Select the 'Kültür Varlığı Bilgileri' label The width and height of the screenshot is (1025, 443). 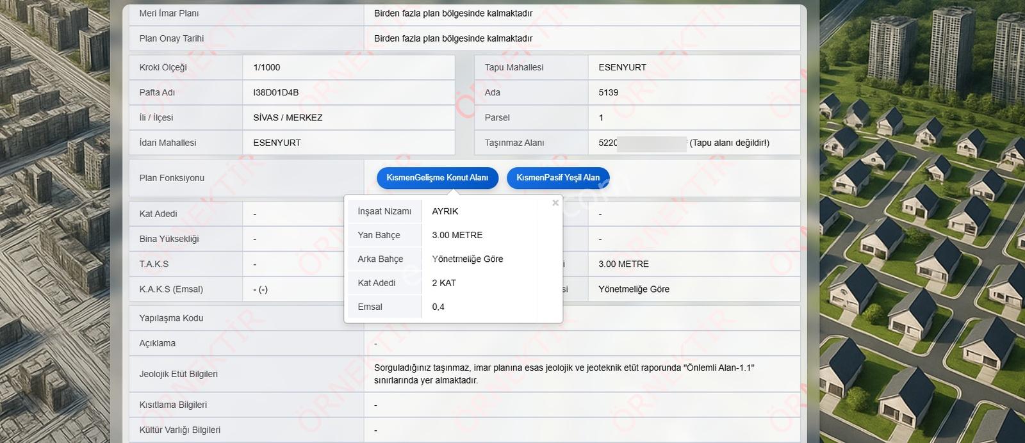(x=179, y=430)
